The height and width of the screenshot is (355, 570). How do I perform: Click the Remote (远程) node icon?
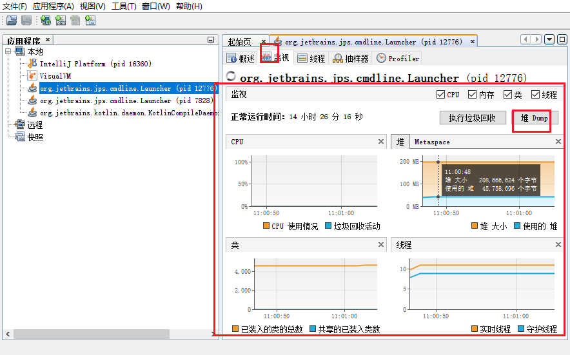coord(20,124)
